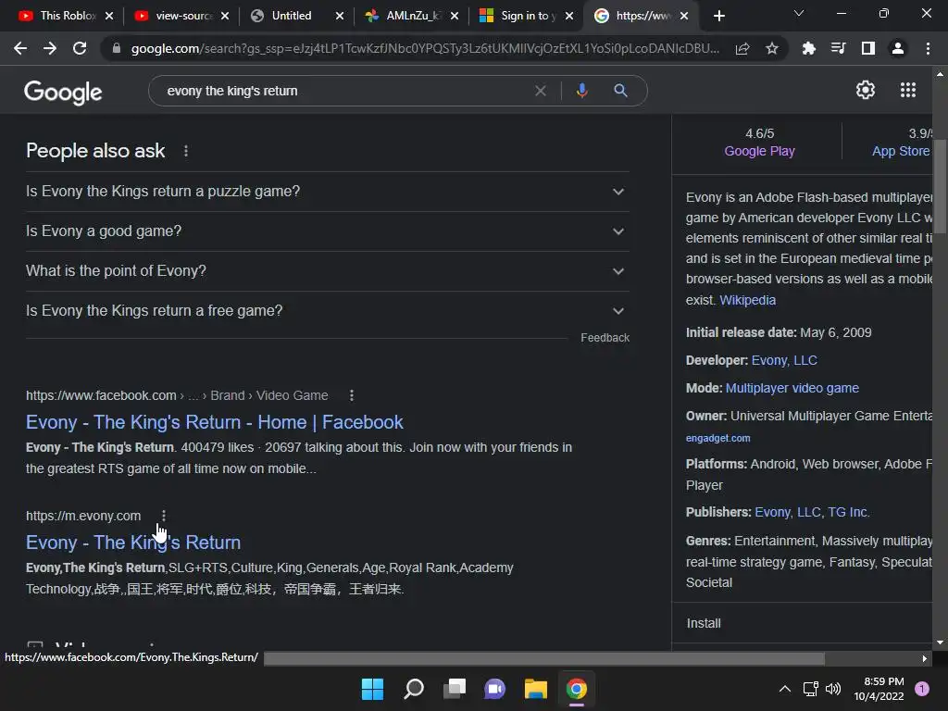Open Chat app on the taskbar
Viewport: 948px width, 711px height.
coord(495,689)
